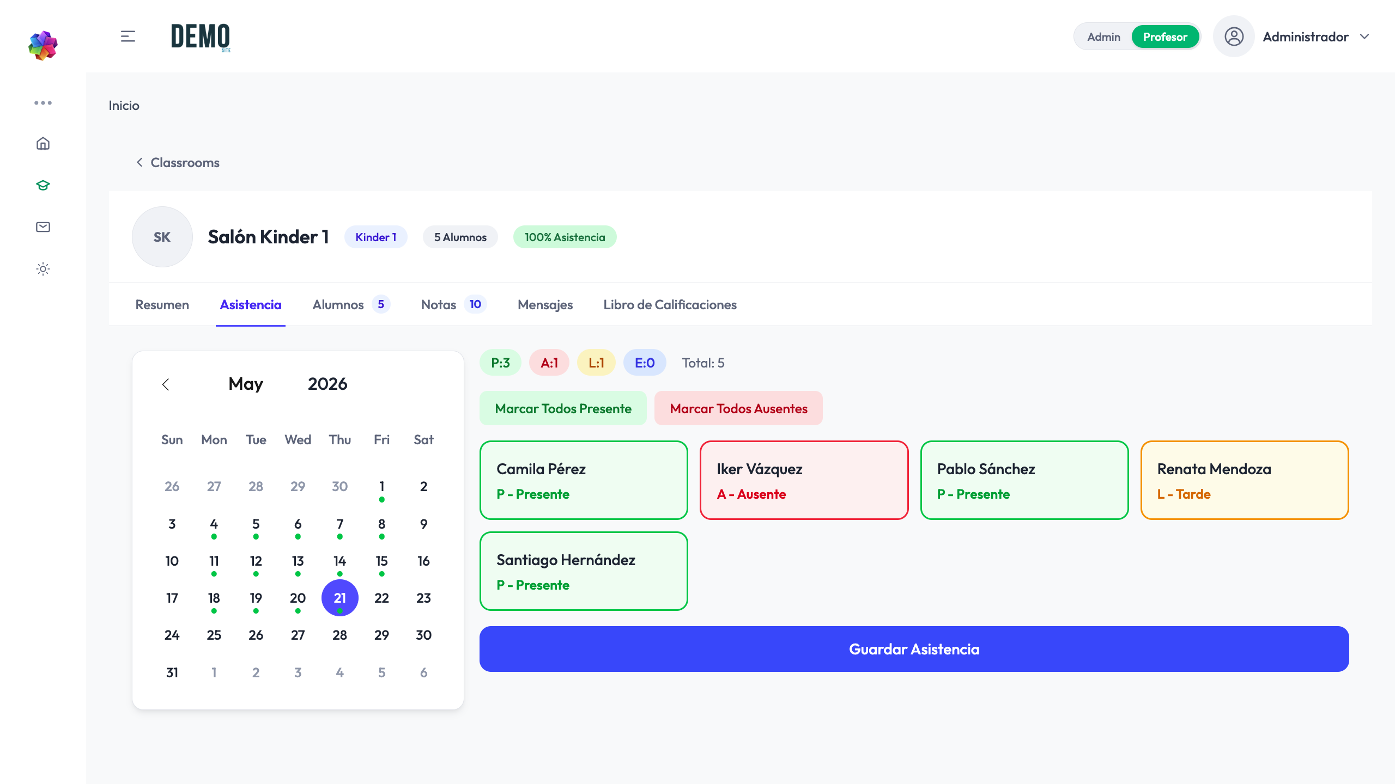
Task: Open the Mensajes tab
Action: (545, 305)
